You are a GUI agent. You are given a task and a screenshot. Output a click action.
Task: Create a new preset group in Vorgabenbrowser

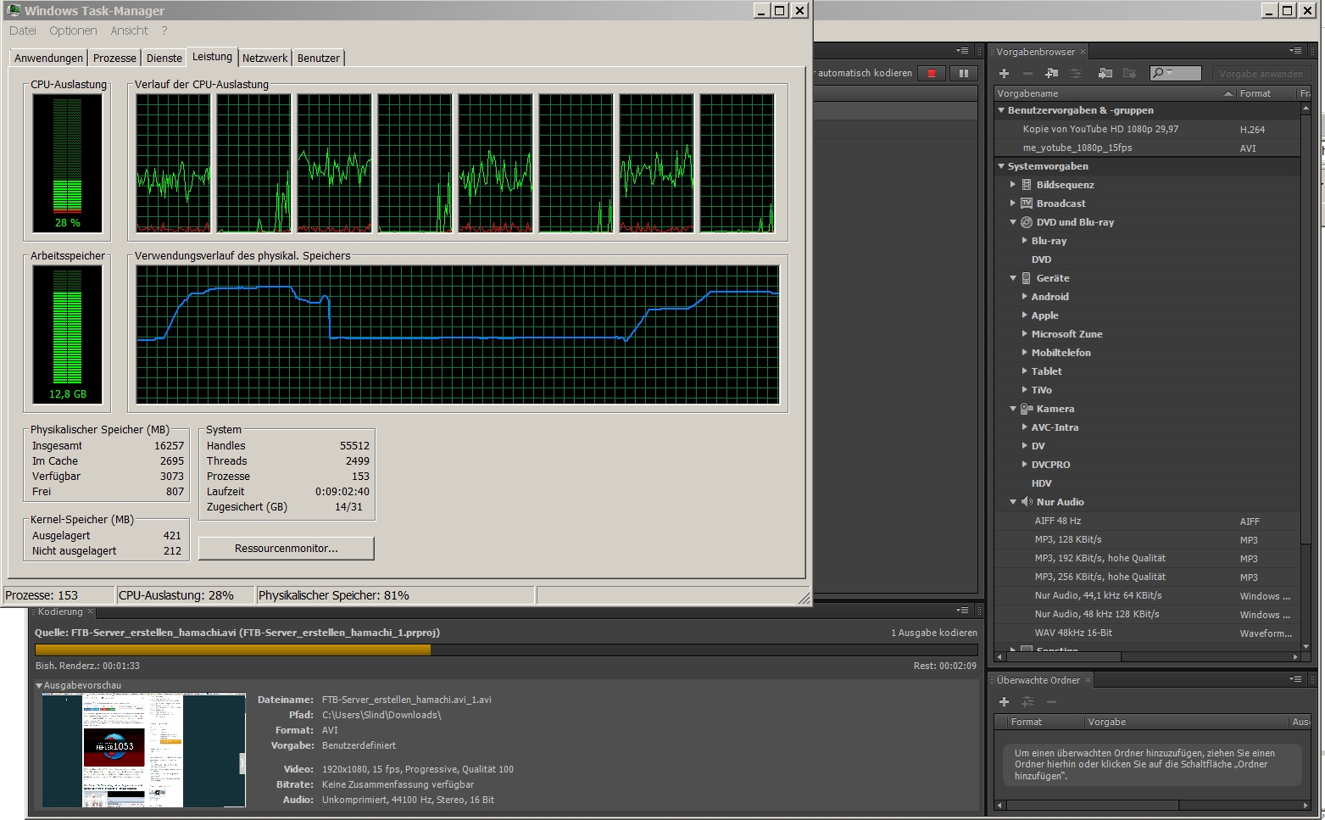pyautogui.click(x=1051, y=74)
